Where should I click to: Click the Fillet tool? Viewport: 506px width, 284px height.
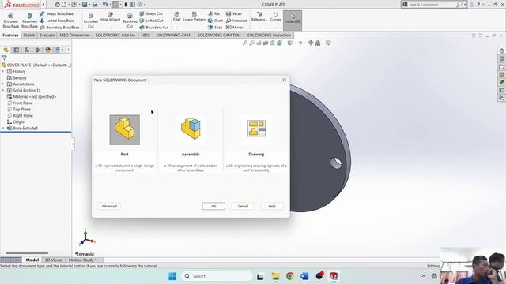tap(177, 17)
